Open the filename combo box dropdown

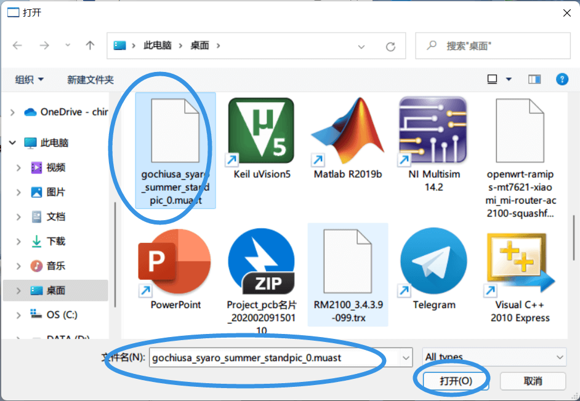(406, 357)
